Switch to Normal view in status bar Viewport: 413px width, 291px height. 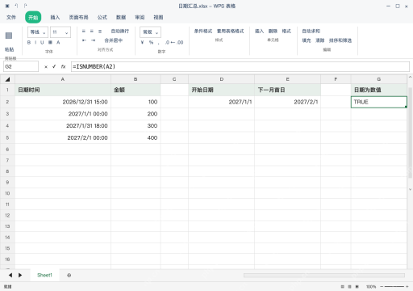coord(342,286)
